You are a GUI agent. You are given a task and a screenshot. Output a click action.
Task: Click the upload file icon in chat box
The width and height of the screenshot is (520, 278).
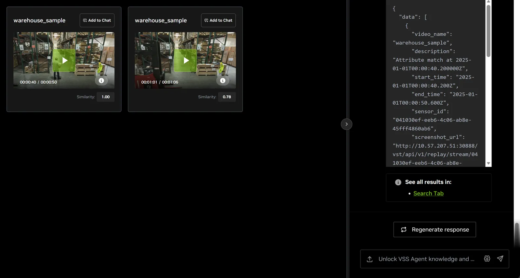pyautogui.click(x=370, y=259)
